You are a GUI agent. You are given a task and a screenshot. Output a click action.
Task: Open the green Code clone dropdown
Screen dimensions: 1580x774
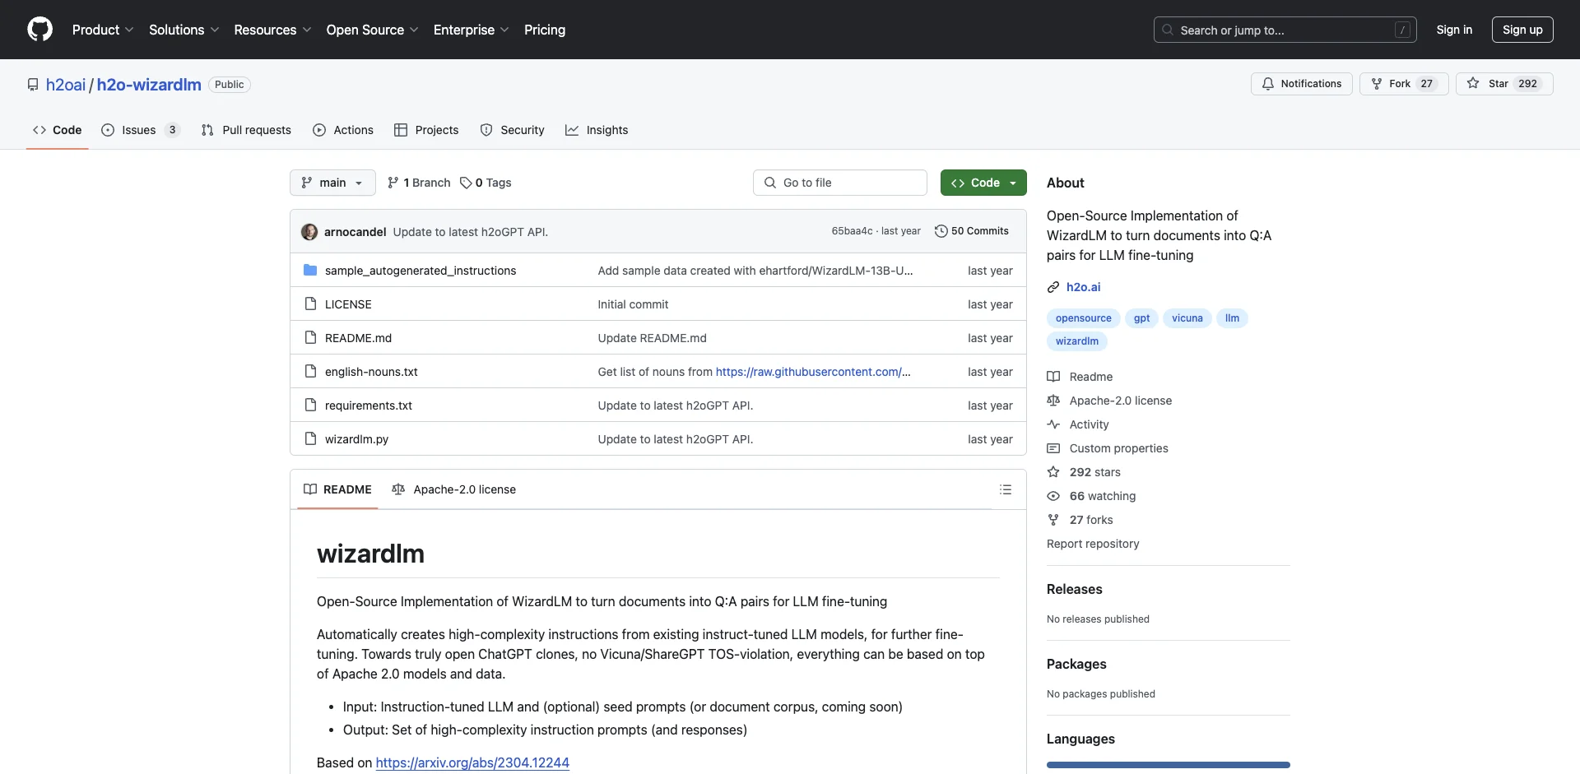[983, 183]
